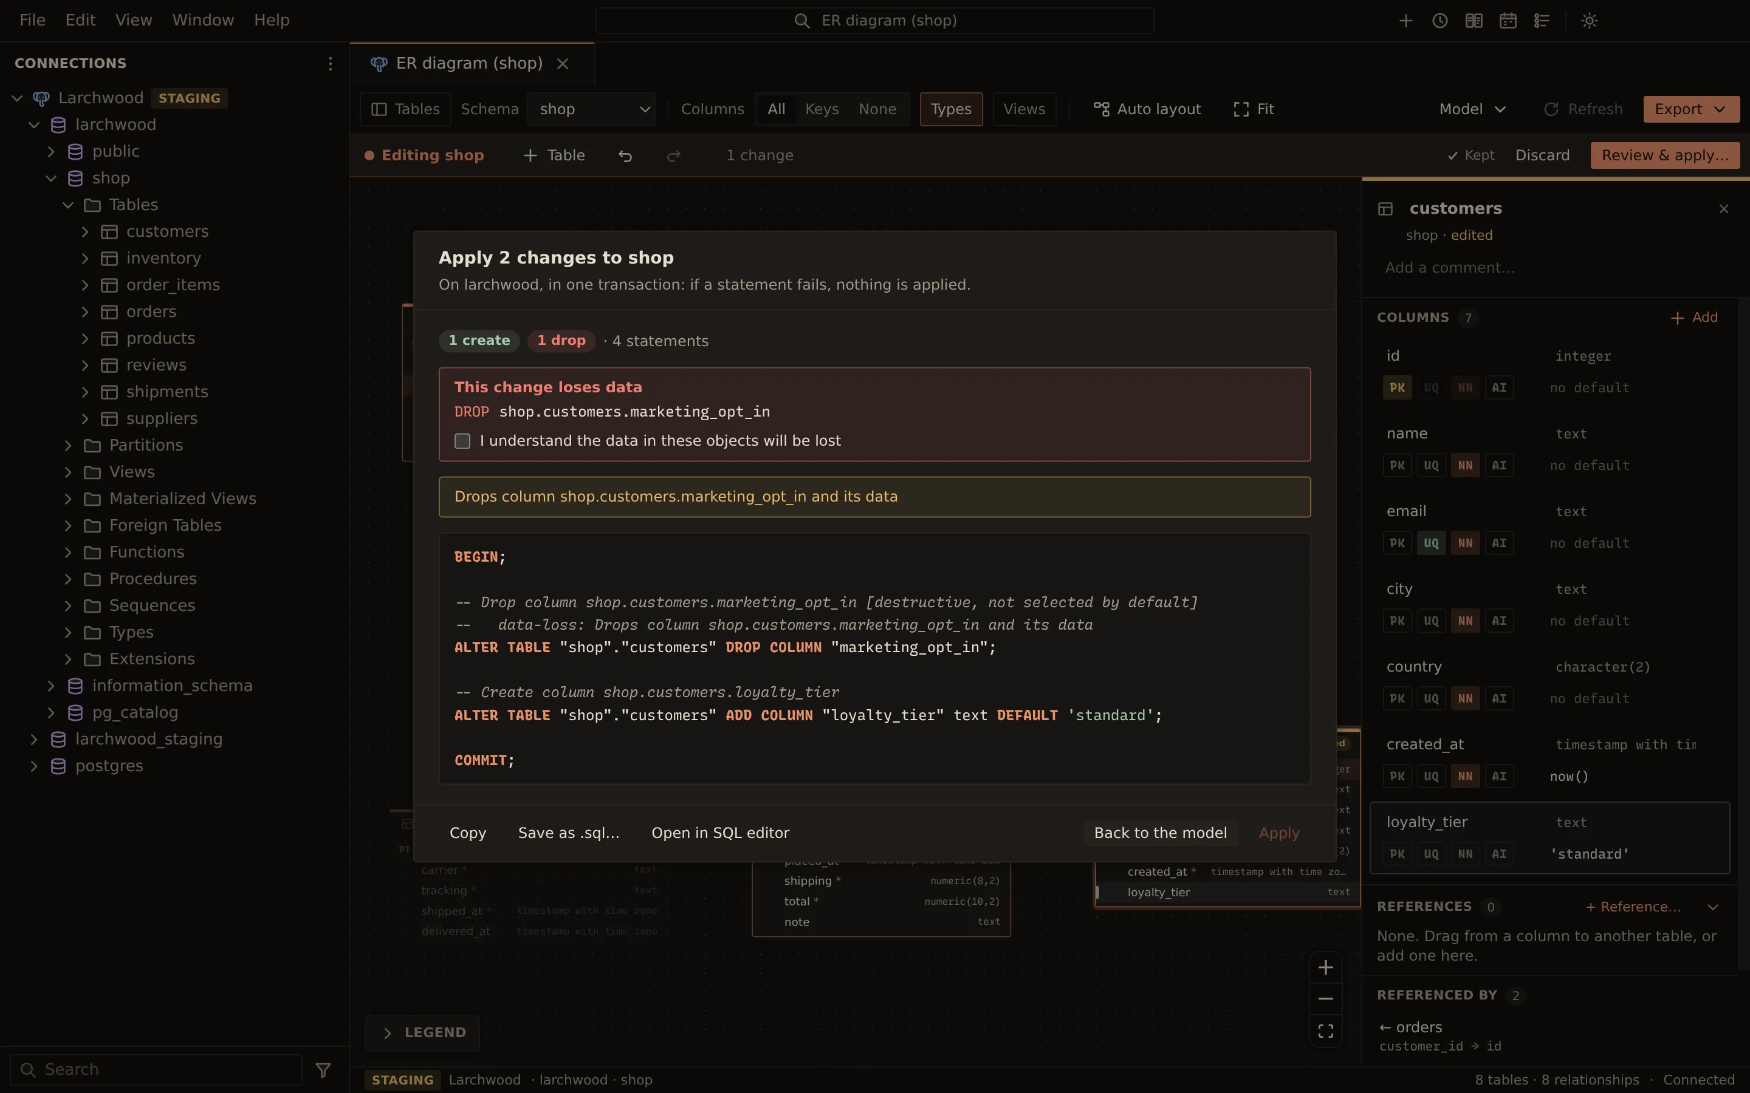Click the new tab plus icon in title bar
1750x1093 pixels.
coord(1406,21)
